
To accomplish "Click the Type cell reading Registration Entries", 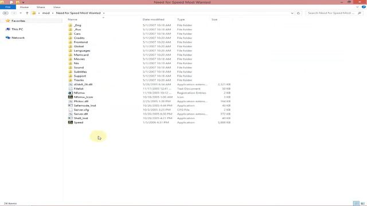I will click(192, 93).
